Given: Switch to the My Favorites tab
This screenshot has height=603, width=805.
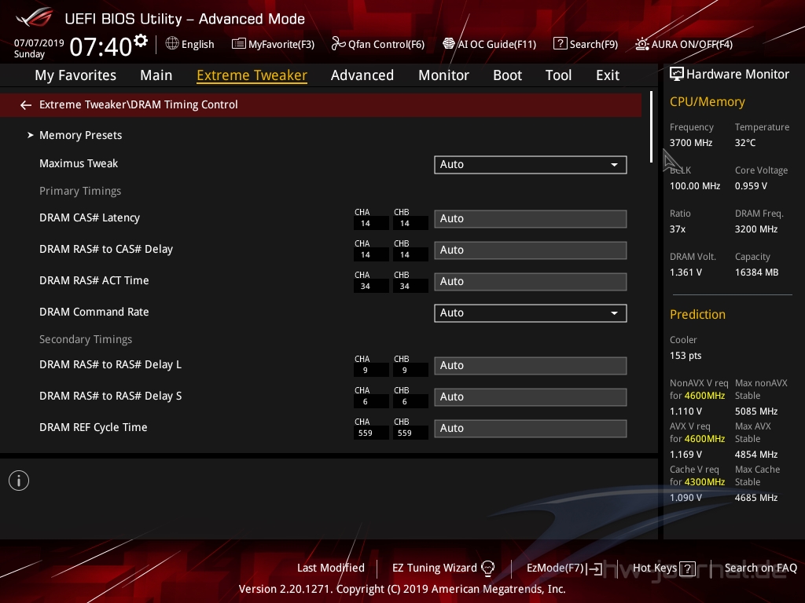Looking at the screenshot, I should pyautogui.click(x=75, y=75).
